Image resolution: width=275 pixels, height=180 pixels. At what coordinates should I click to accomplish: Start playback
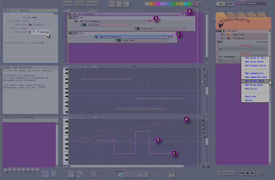253,173
